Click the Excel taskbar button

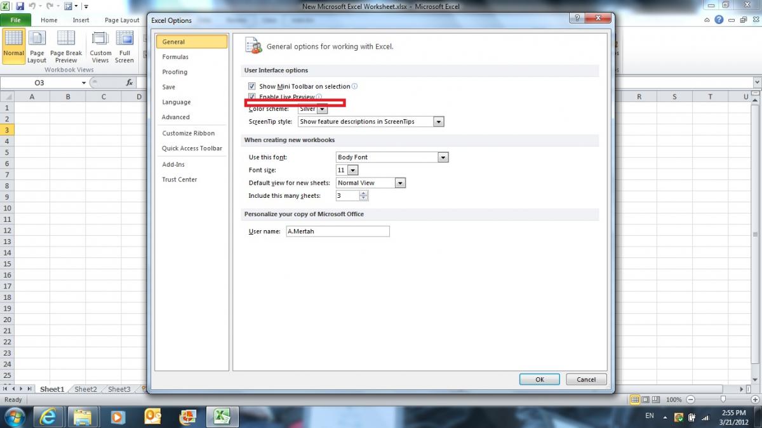coord(221,417)
